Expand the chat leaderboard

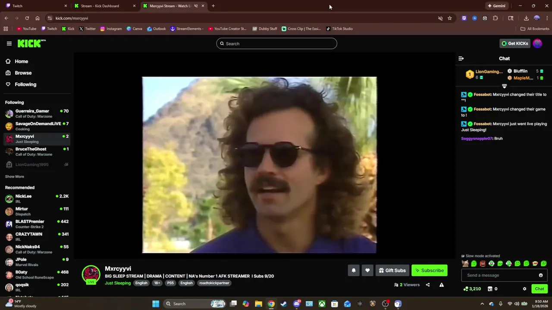504,86
